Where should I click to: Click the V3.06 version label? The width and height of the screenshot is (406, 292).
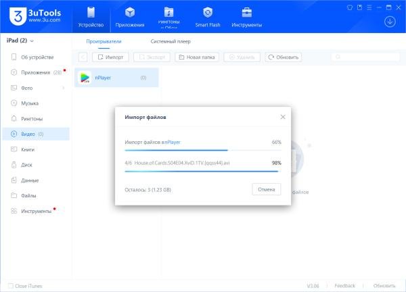pos(313,286)
